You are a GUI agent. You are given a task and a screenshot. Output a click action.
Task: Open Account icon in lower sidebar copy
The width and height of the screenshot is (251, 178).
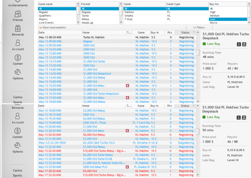click(x=18, y=116)
